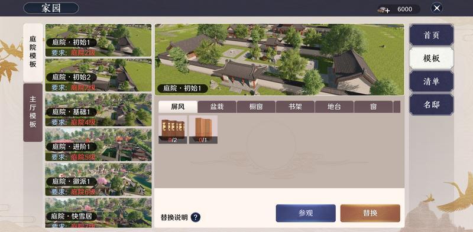
Task: Choose template 庭院·基础1
Action: coord(98,110)
